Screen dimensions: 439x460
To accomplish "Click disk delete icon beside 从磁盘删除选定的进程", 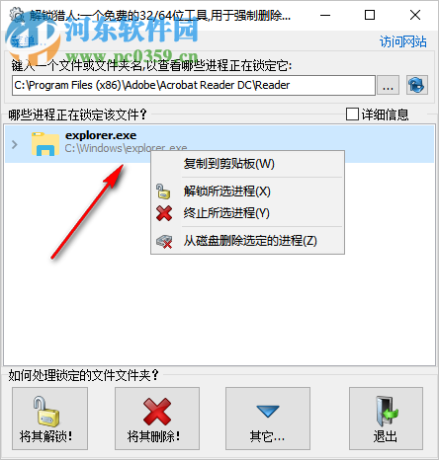I will [164, 241].
